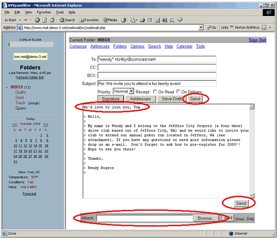
Task: Click the Save Draft button
Action: point(172,99)
